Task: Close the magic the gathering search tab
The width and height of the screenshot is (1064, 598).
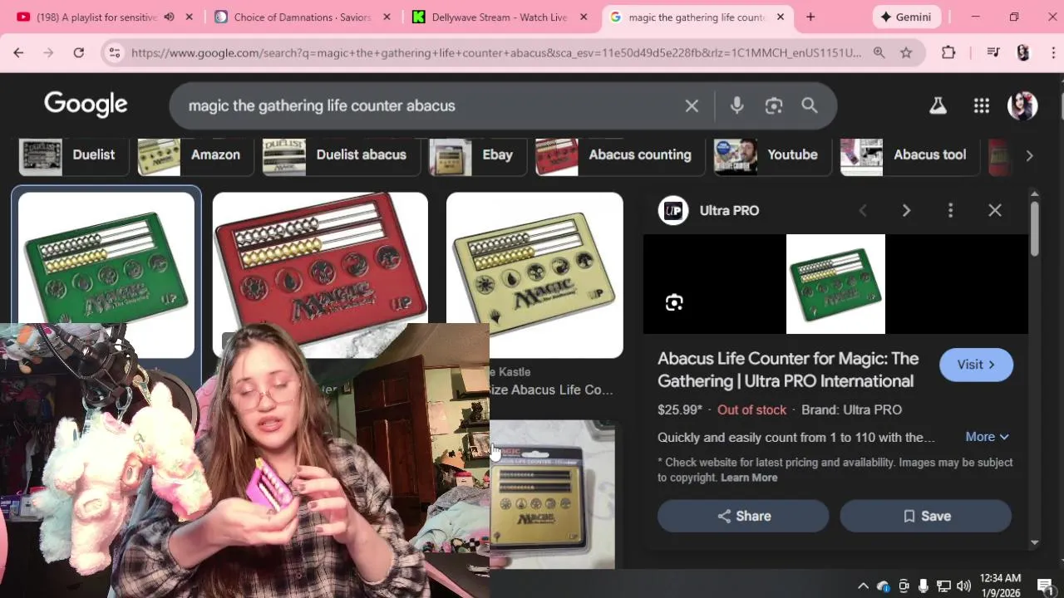Action: point(780,17)
